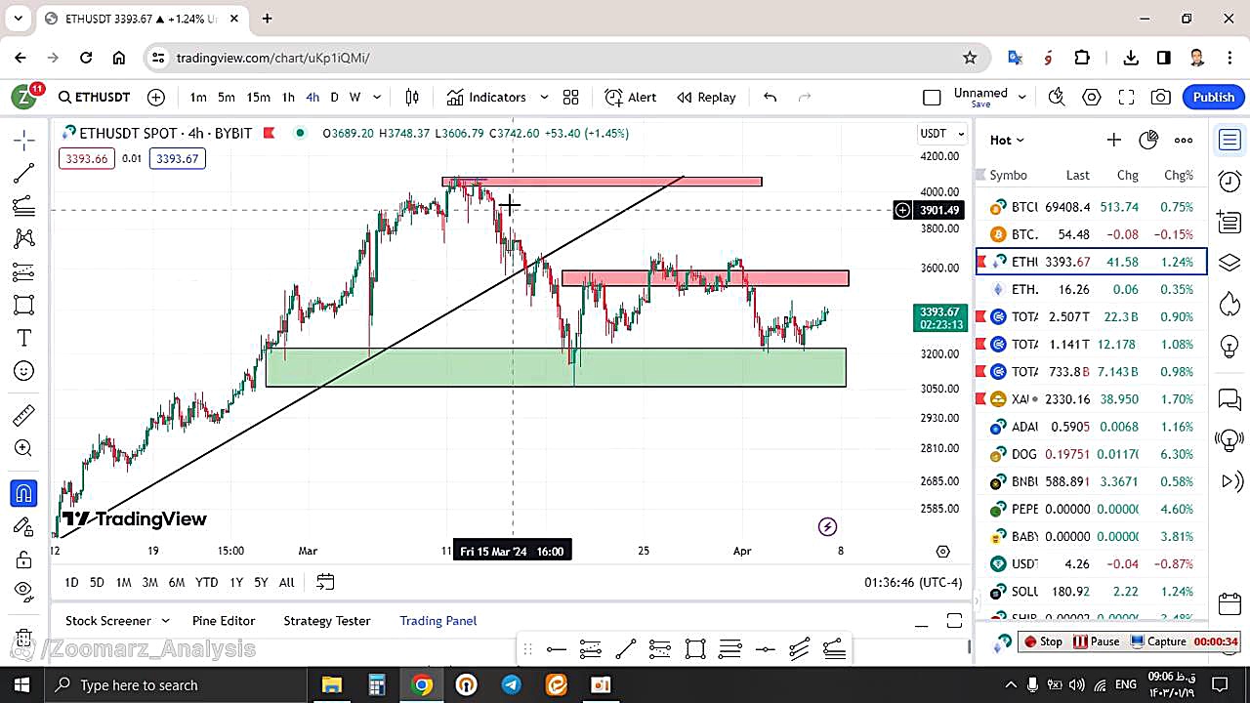The height and width of the screenshot is (703, 1250).
Task: Select the D daily timeframe
Action: pyautogui.click(x=334, y=97)
